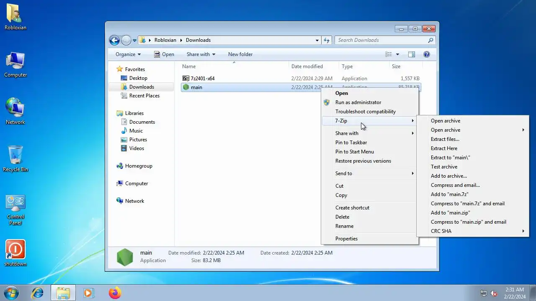
Task: Launch the shutdown desktop shortcut
Action: [15, 253]
